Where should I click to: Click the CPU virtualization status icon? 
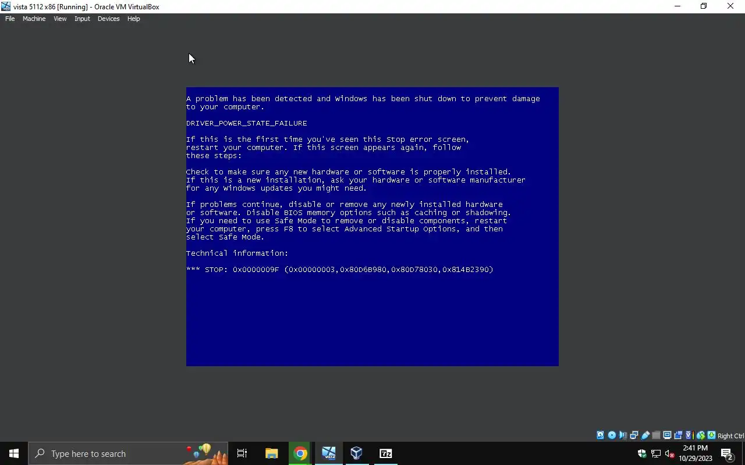(x=689, y=435)
